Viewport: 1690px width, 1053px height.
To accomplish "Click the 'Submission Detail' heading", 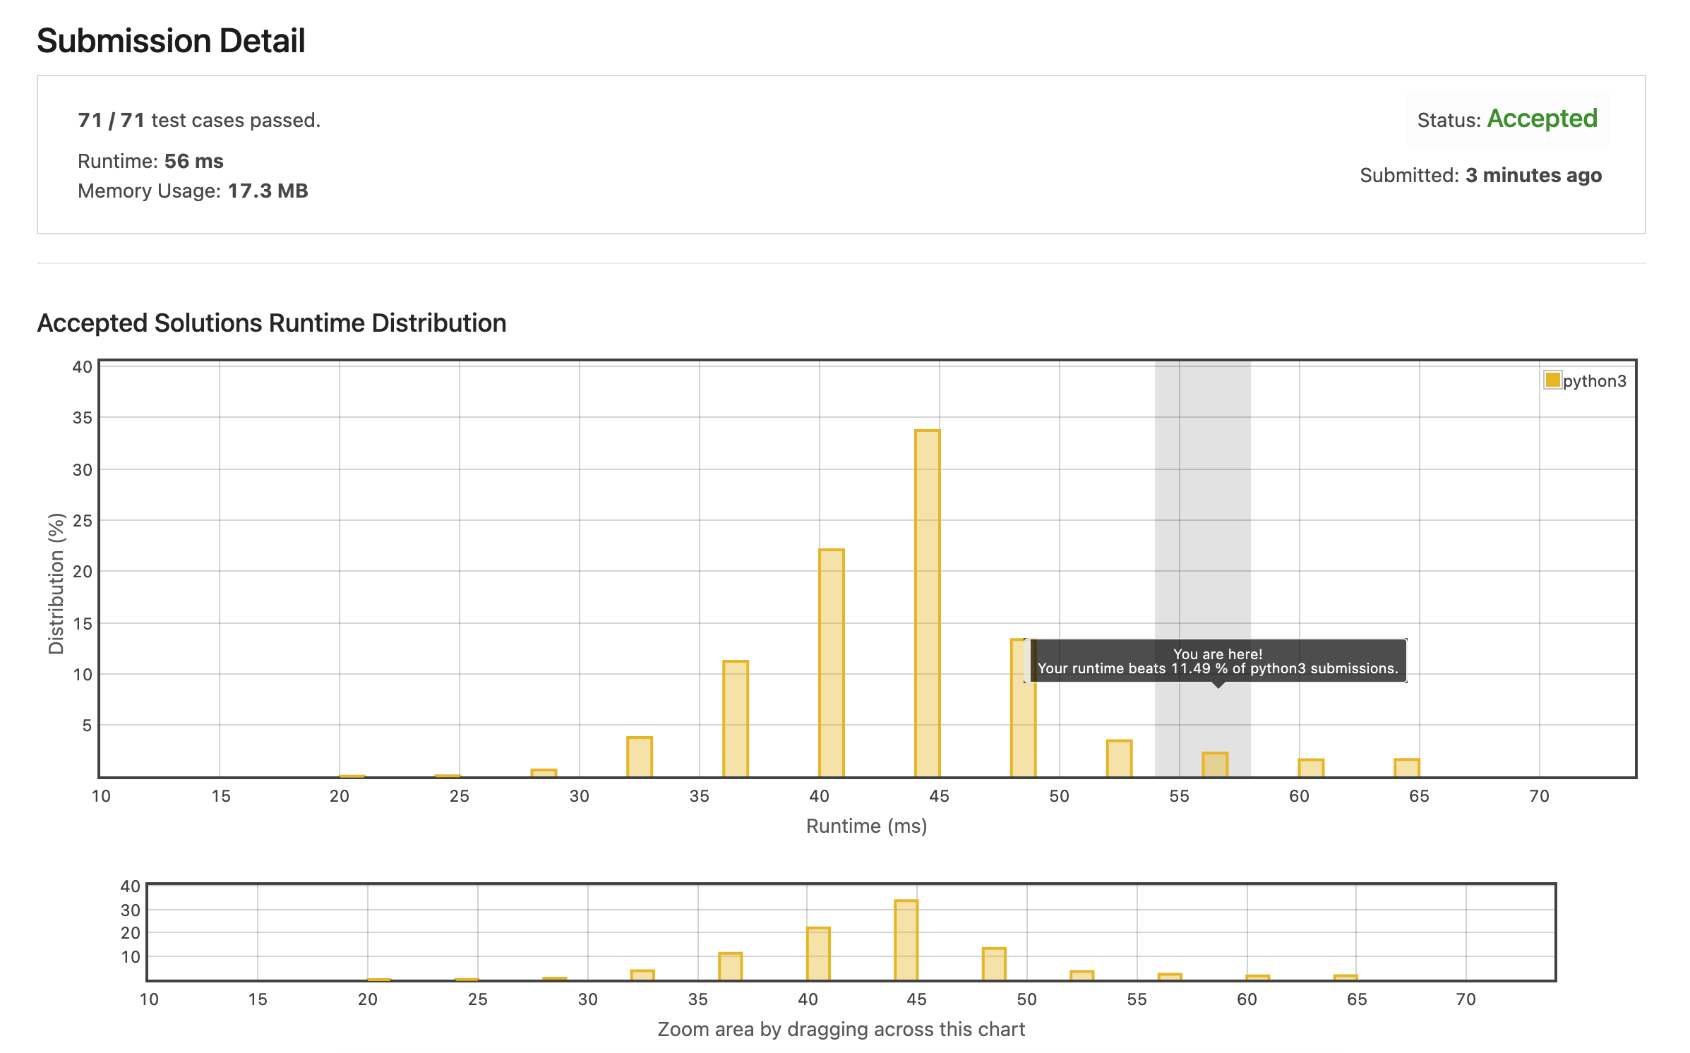I will [171, 41].
